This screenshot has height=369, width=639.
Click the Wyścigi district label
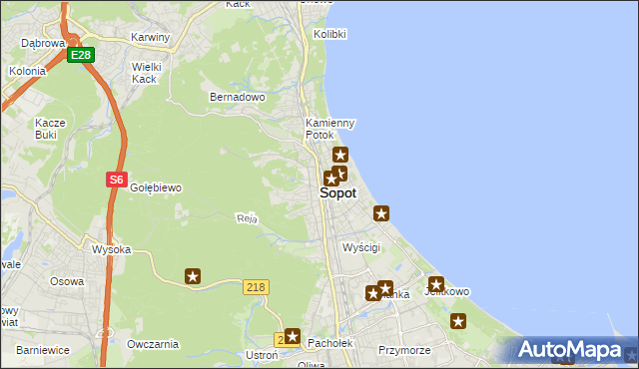pyautogui.click(x=361, y=247)
